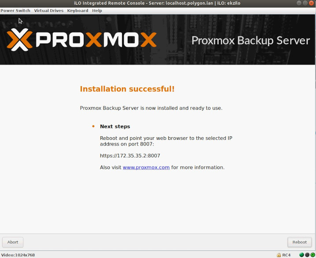Click the Proxmox Backup Server banner title
The width and height of the screenshot is (316, 258).
point(250,40)
